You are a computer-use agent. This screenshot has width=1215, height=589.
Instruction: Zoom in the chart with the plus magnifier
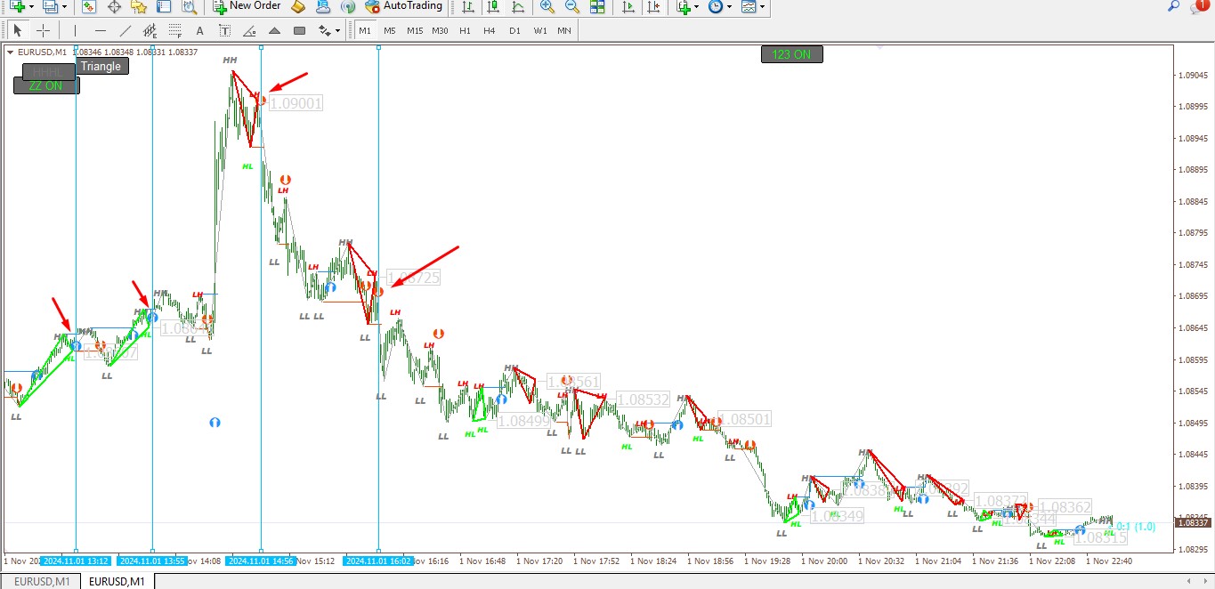(x=547, y=7)
